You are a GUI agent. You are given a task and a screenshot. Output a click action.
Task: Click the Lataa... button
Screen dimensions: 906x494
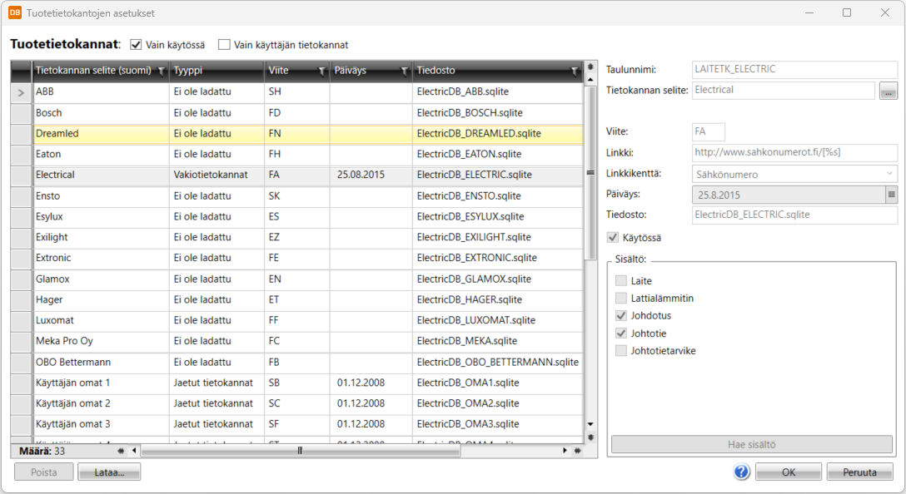click(109, 472)
